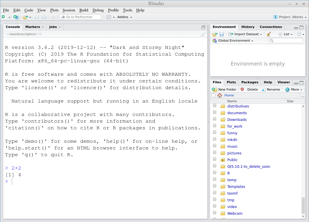Open the More dropdown in Files pane
The height and width of the screenshot is (222, 309).
point(294,89)
